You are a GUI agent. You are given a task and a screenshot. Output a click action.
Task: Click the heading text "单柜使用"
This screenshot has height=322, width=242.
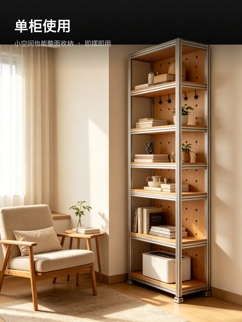coord(43,26)
